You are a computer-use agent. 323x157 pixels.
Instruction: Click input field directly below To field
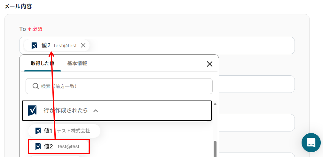click(x=256, y=84)
